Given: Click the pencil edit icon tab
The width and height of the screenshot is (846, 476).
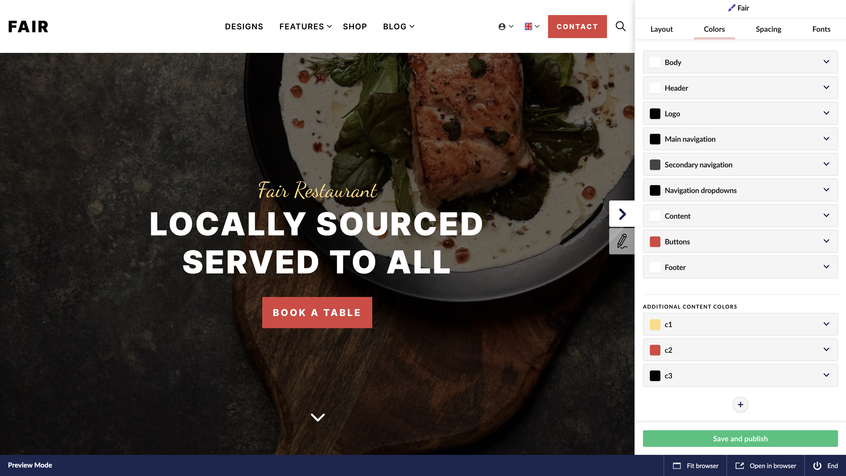Looking at the screenshot, I should point(622,241).
